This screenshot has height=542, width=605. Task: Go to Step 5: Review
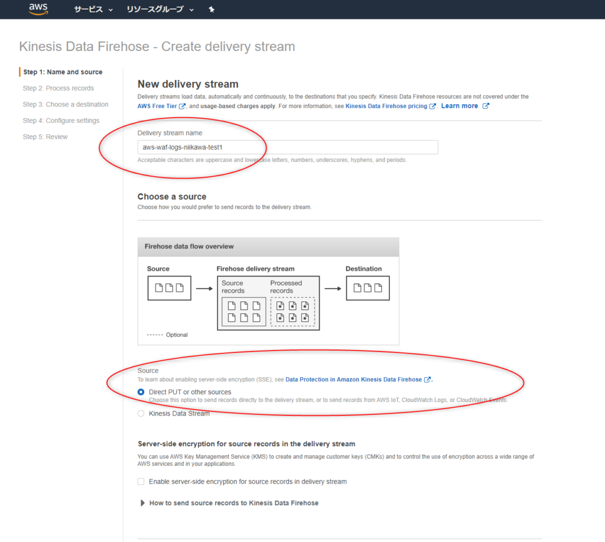click(x=45, y=137)
